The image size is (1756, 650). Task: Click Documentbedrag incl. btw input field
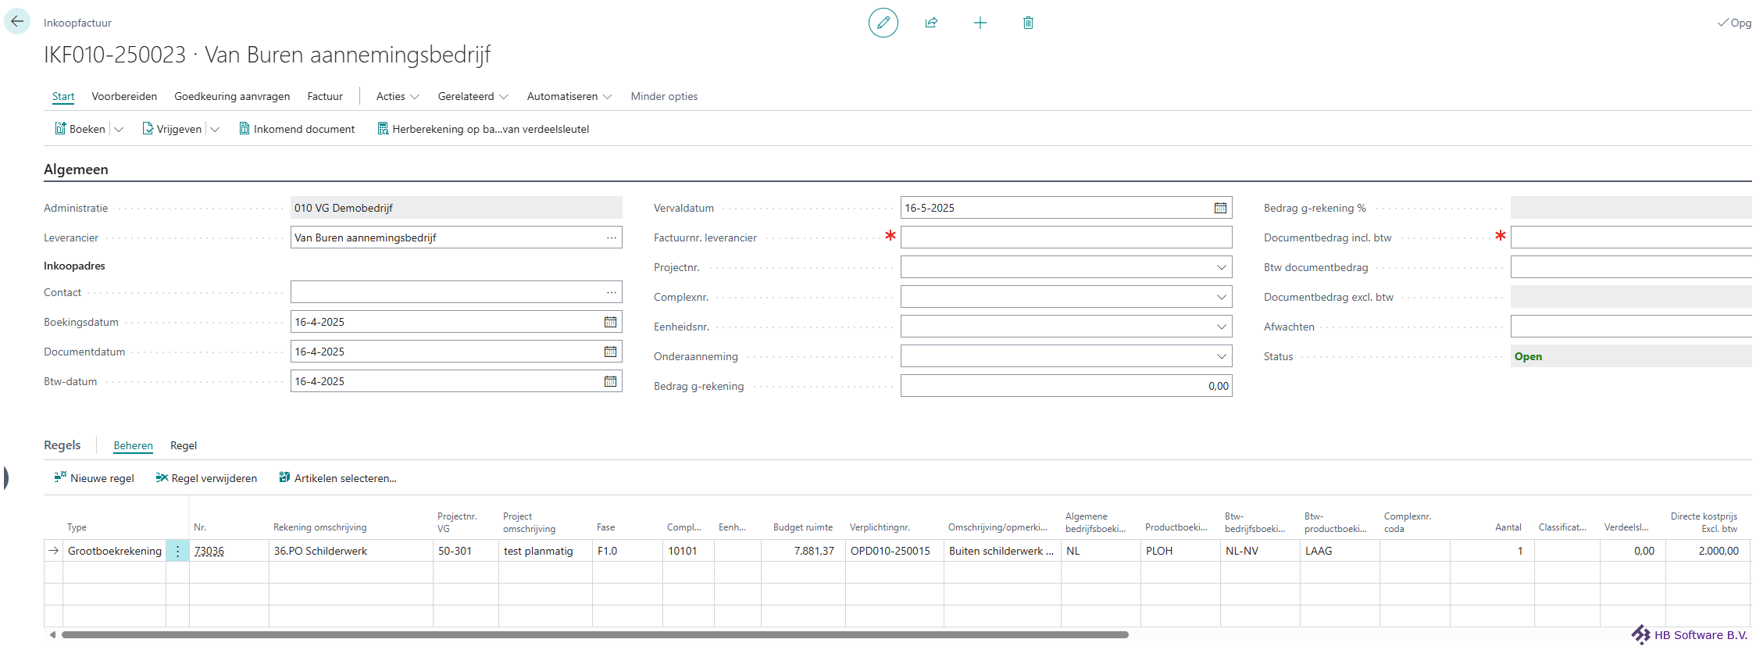click(1631, 237)
